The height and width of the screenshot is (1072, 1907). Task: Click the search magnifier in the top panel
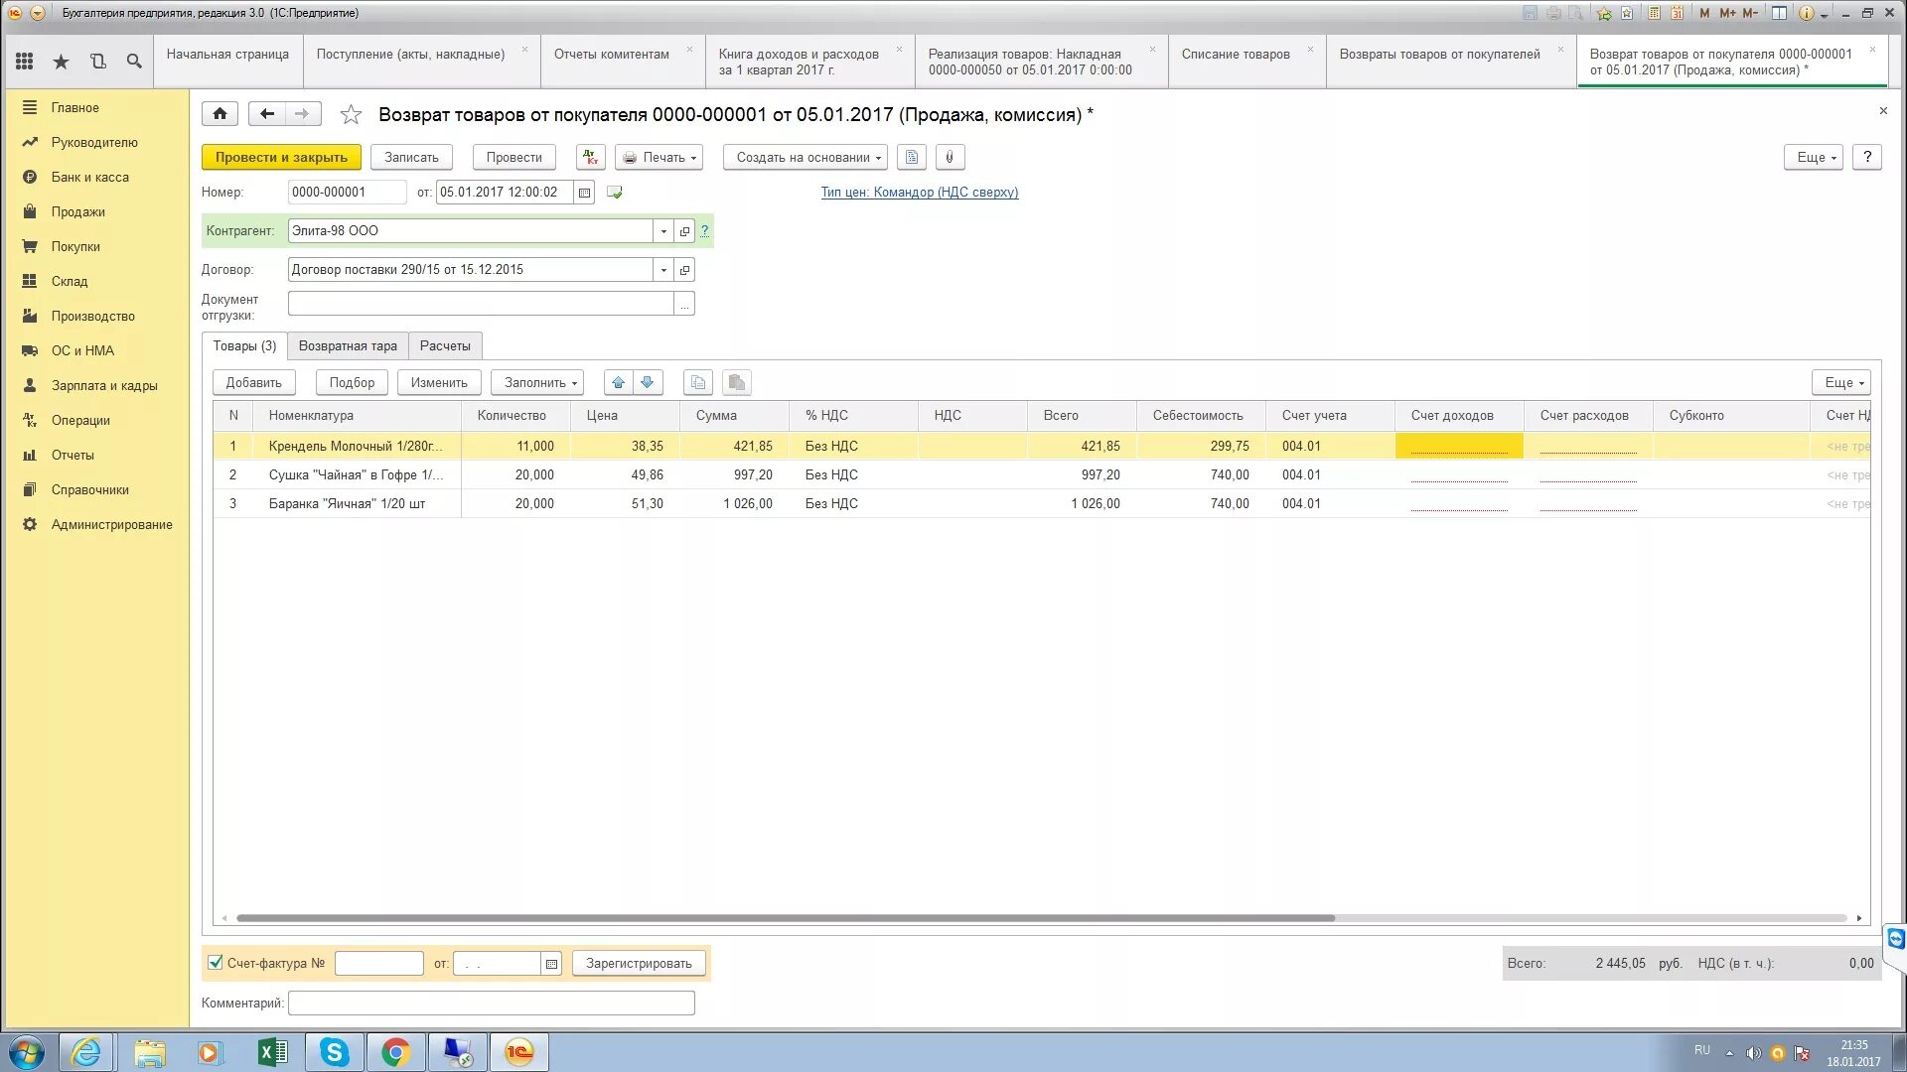[134, 62]
